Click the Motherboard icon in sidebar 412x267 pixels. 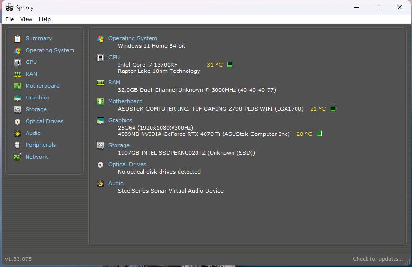click(x=18, y=86)
